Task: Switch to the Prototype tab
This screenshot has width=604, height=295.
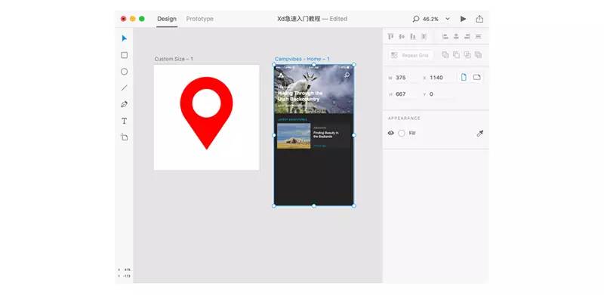Action: click(199, 19)
